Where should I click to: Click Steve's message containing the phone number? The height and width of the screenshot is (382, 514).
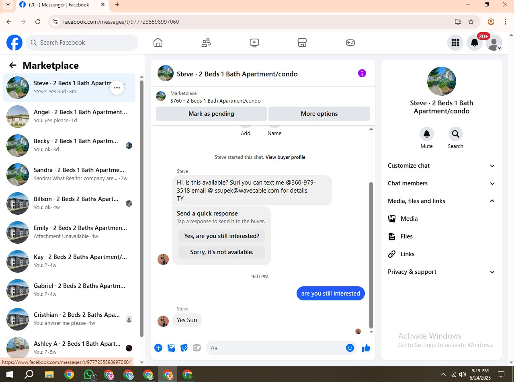pos(252,190)
